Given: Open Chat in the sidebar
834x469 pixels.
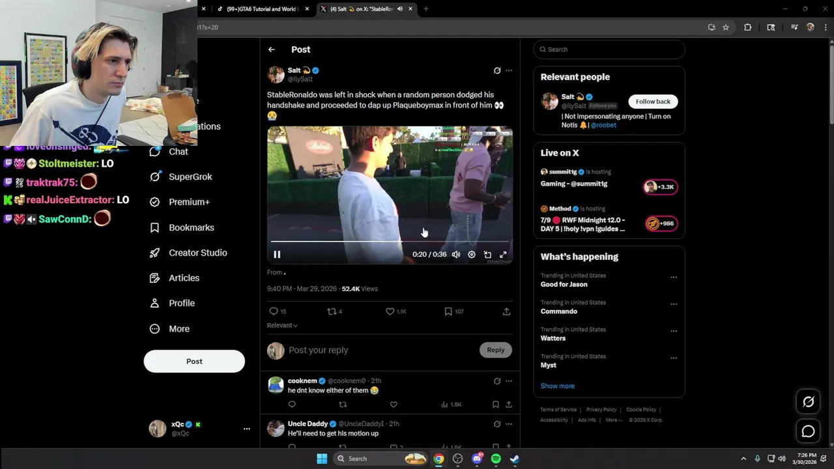Looking at the screenshot, I should point(169,152).
